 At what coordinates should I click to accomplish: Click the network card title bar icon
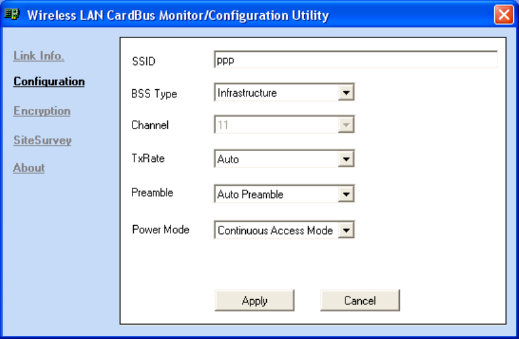[x=12, y=14]
